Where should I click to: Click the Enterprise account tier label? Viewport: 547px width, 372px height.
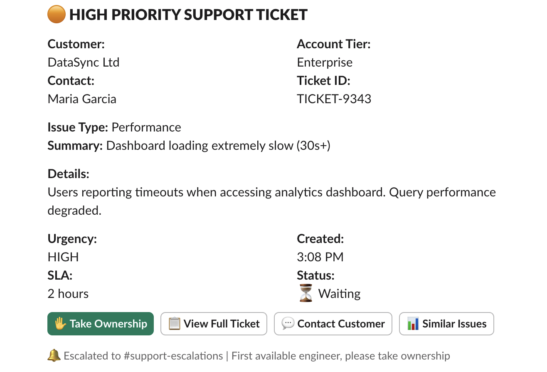[x=325, y=62]
